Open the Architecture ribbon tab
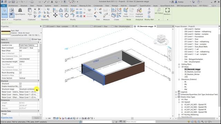 [13, 6]
